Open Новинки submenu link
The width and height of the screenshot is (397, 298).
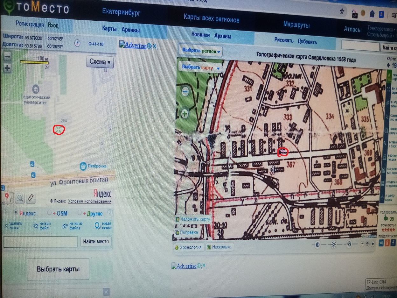[x=200, y=35]
